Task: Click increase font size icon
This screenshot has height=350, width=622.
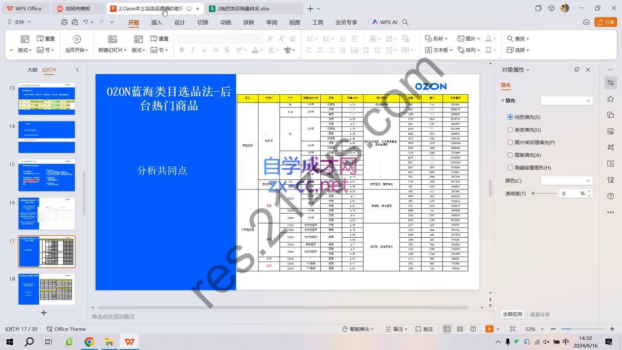Action: click(270, 39)
